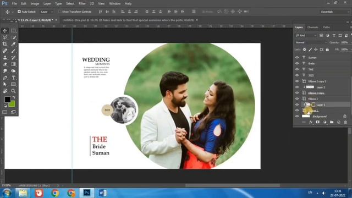The width and height of the screenshot is (352, 198).
Task: Create a new layer group folder
Action: 332,122
